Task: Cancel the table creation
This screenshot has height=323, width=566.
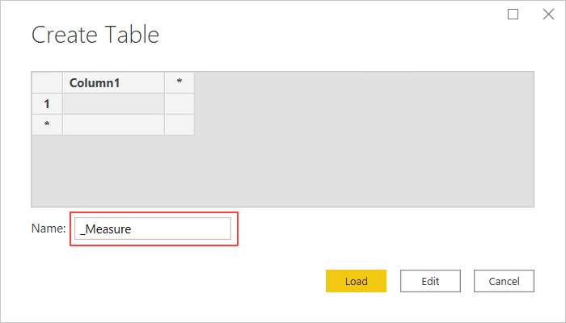Action: (504, 281)
